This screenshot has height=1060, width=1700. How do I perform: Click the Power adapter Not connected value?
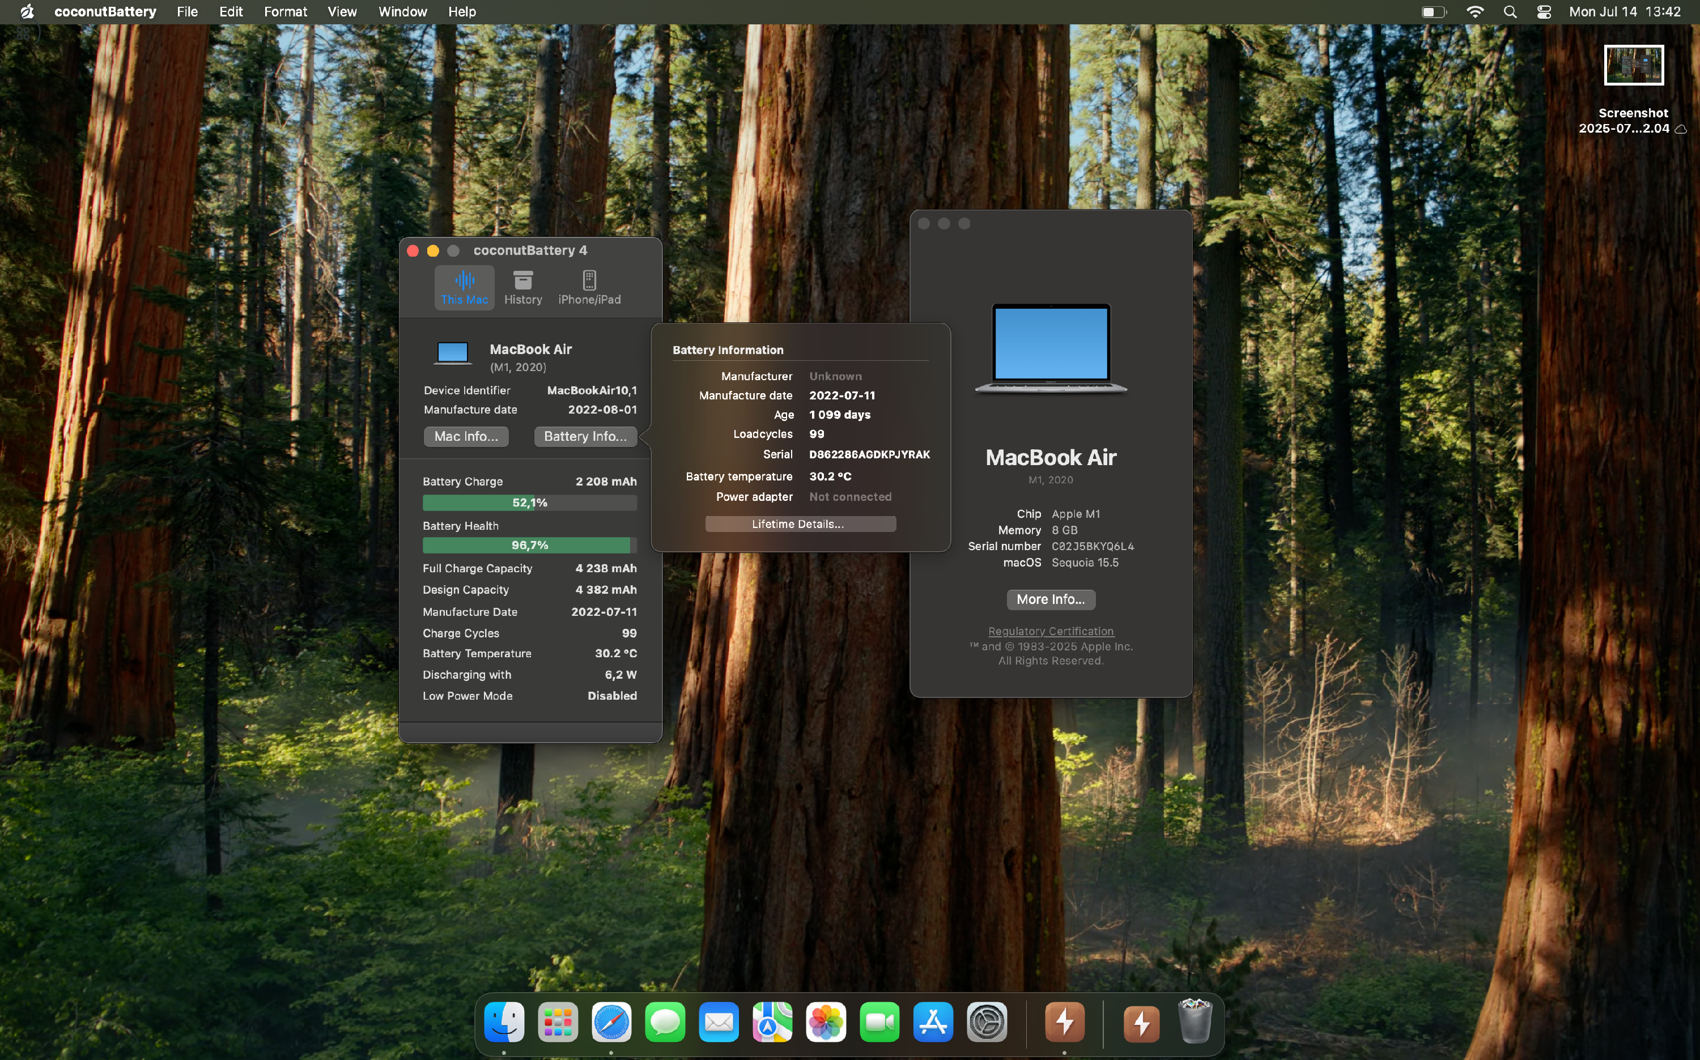[849, 496]
